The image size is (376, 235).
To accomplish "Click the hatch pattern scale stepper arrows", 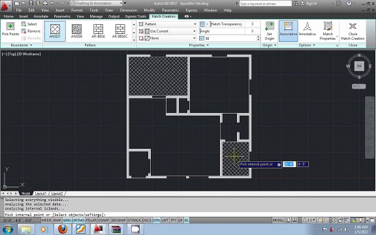I will coord(258,38).
